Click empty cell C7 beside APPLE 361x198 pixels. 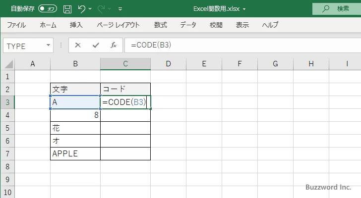(x=125, y=153)
